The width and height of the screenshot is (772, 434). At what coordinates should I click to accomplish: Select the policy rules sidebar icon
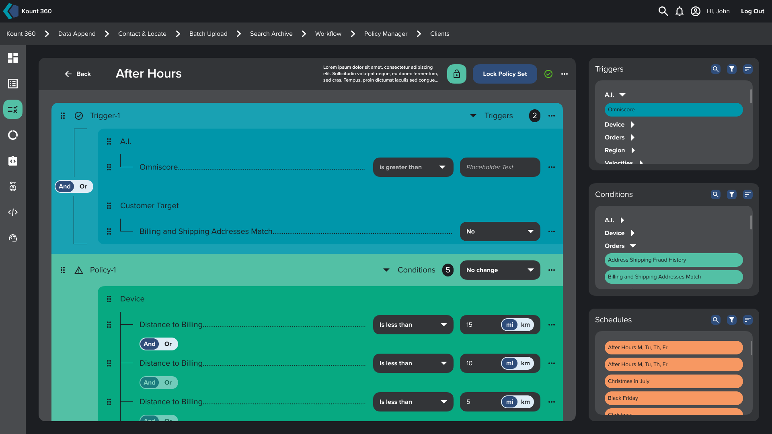[13, 109]
